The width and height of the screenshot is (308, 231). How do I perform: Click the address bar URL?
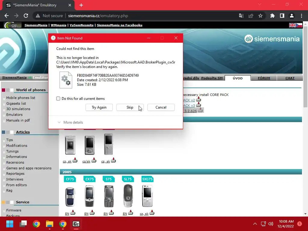98,16
